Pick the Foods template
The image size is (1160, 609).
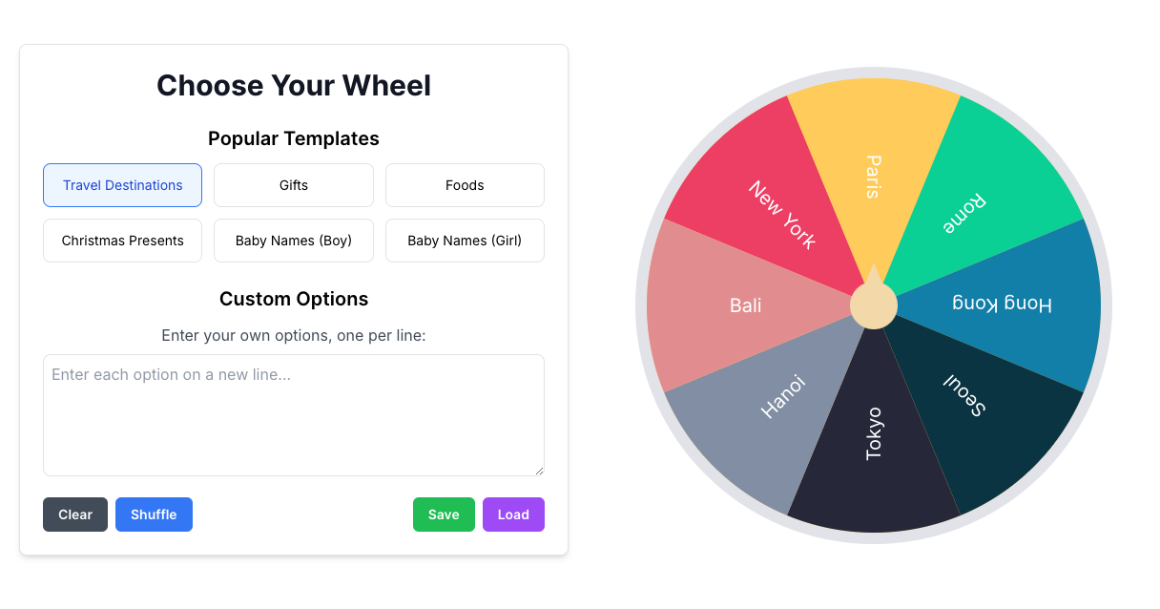click(x=465, y=185)
